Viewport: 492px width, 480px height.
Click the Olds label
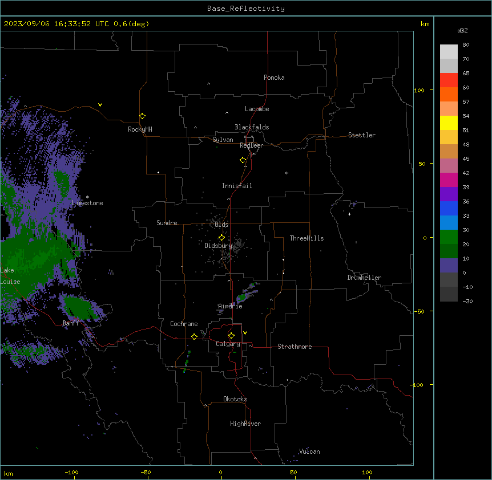[221, 225]
